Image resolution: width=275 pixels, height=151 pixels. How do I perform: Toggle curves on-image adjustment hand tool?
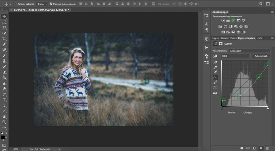(215, 56)
